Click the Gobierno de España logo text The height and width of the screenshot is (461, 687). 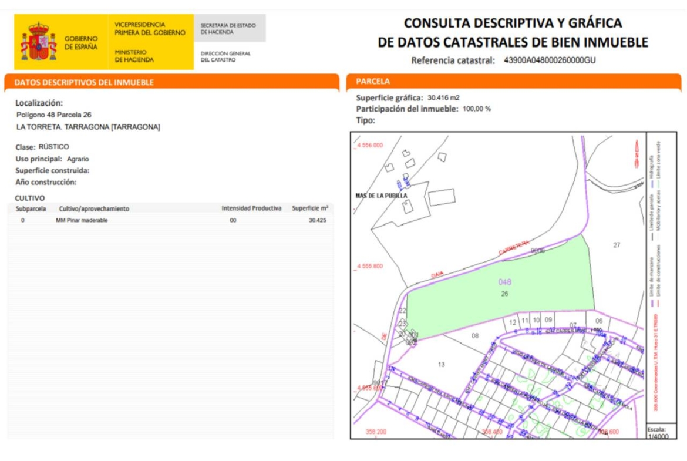(81, 42)
